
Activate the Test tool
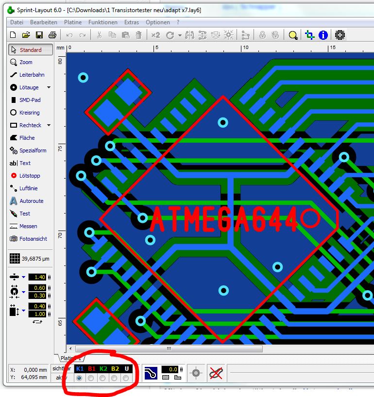pyautogui.click(x=20, y=214)
